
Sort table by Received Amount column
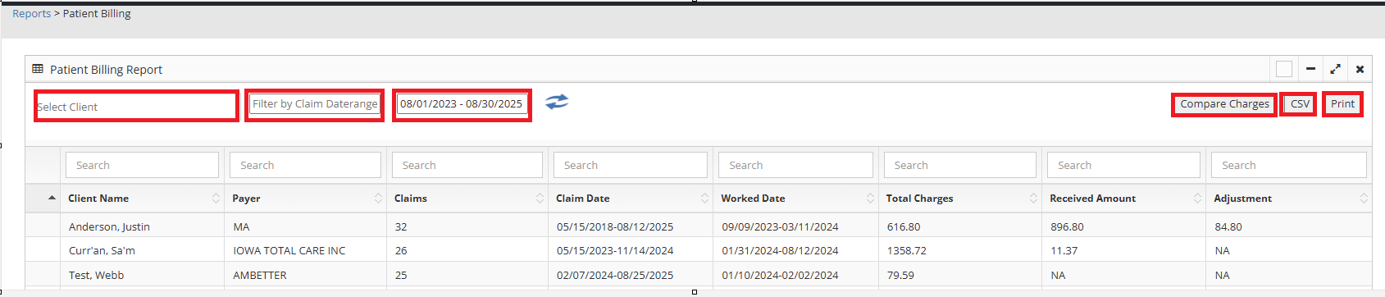(x=1124, y=199)
